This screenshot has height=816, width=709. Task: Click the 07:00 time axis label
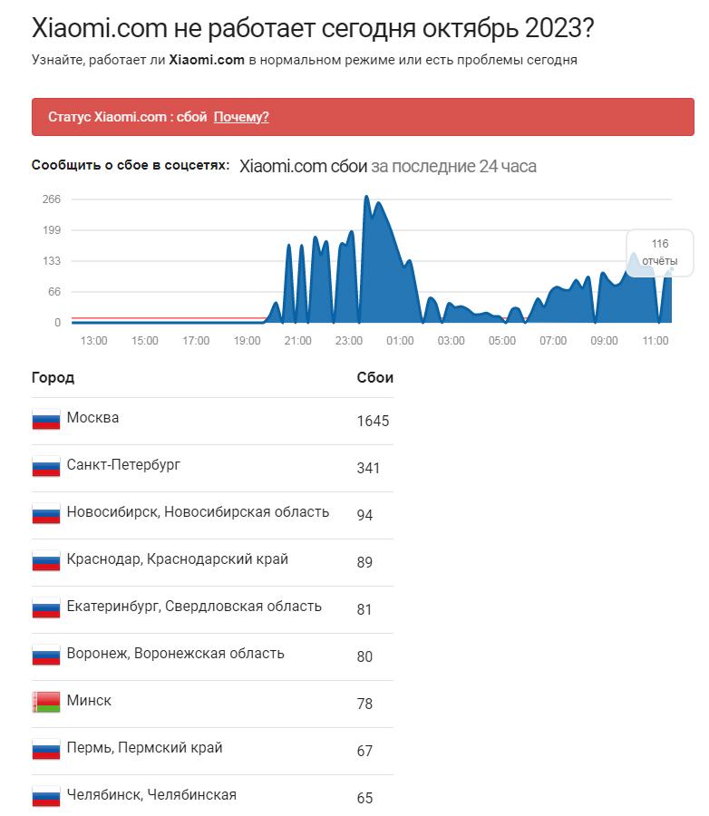553,341
